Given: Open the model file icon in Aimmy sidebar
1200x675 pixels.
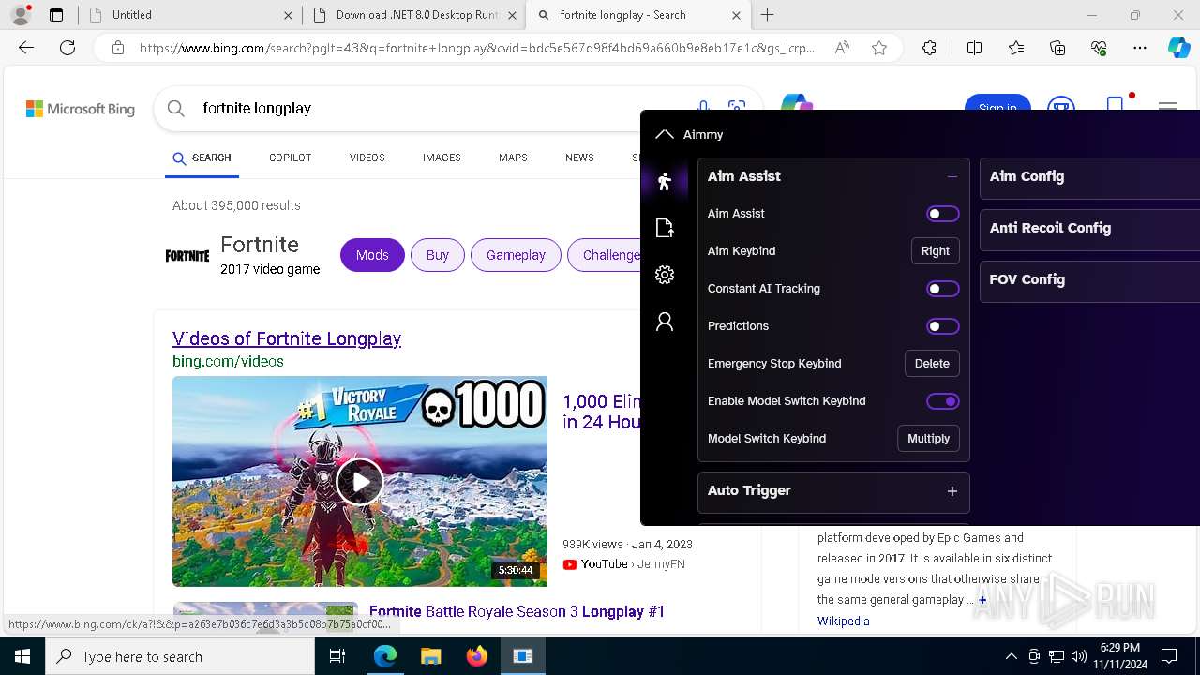Looking at the screenshot, I should [665, 228].
